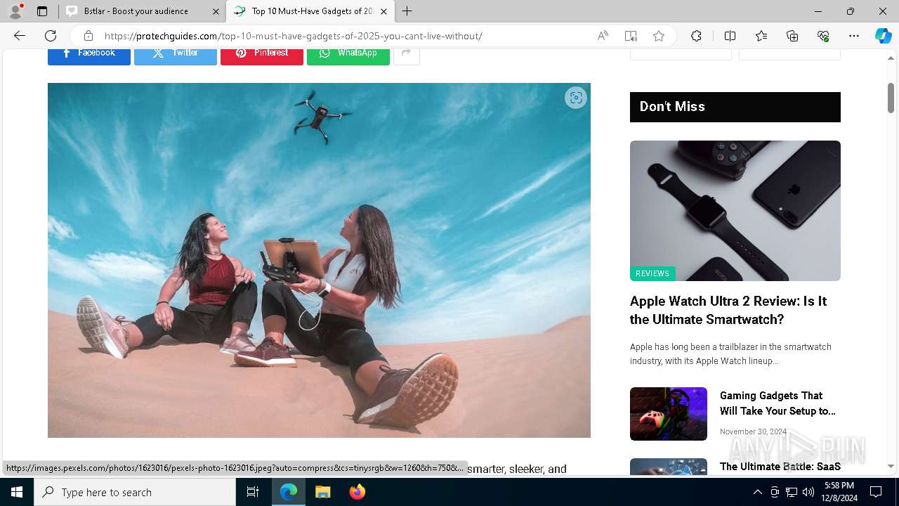Image resolution: width=899 pixels, height=506 pixels.
Task: Click the REVIEWS category badge
Action: pos(652,273)
